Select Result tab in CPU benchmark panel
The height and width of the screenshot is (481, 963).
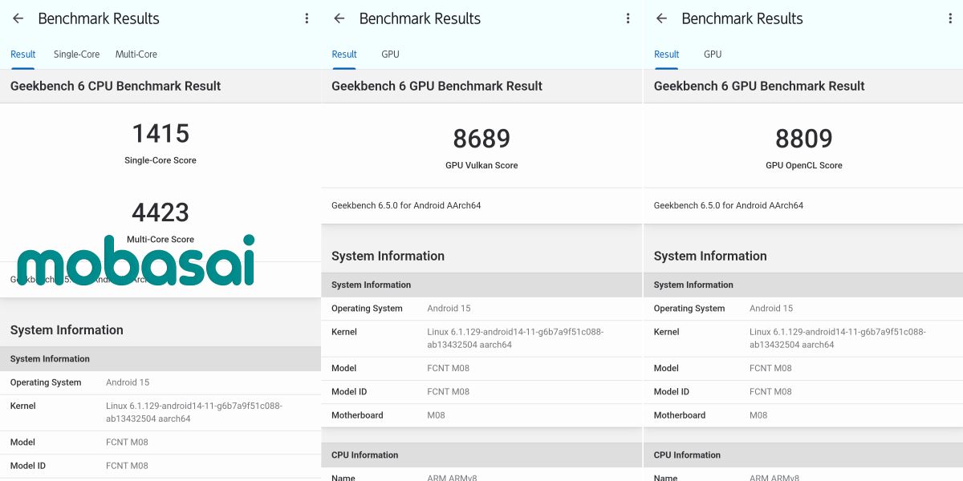click(x=22, y=55)
